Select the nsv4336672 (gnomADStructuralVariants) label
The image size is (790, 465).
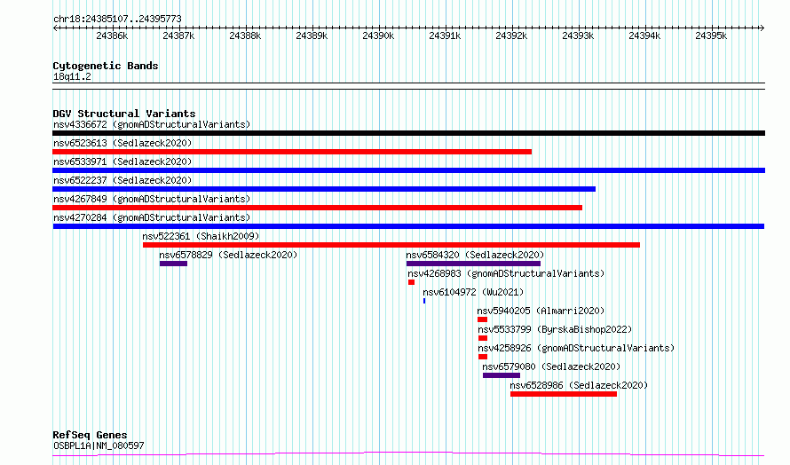click(152, 124)
